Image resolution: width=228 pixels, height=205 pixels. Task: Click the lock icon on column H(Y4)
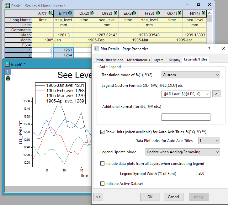(x=203, y=13)
